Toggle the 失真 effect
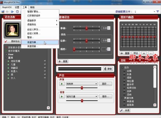Screen dimensions: 161x118 [x=129, y=74]
